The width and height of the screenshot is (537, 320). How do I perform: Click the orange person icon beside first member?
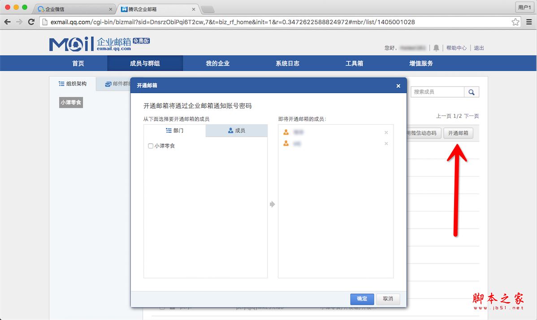click(x=286, y=132)
